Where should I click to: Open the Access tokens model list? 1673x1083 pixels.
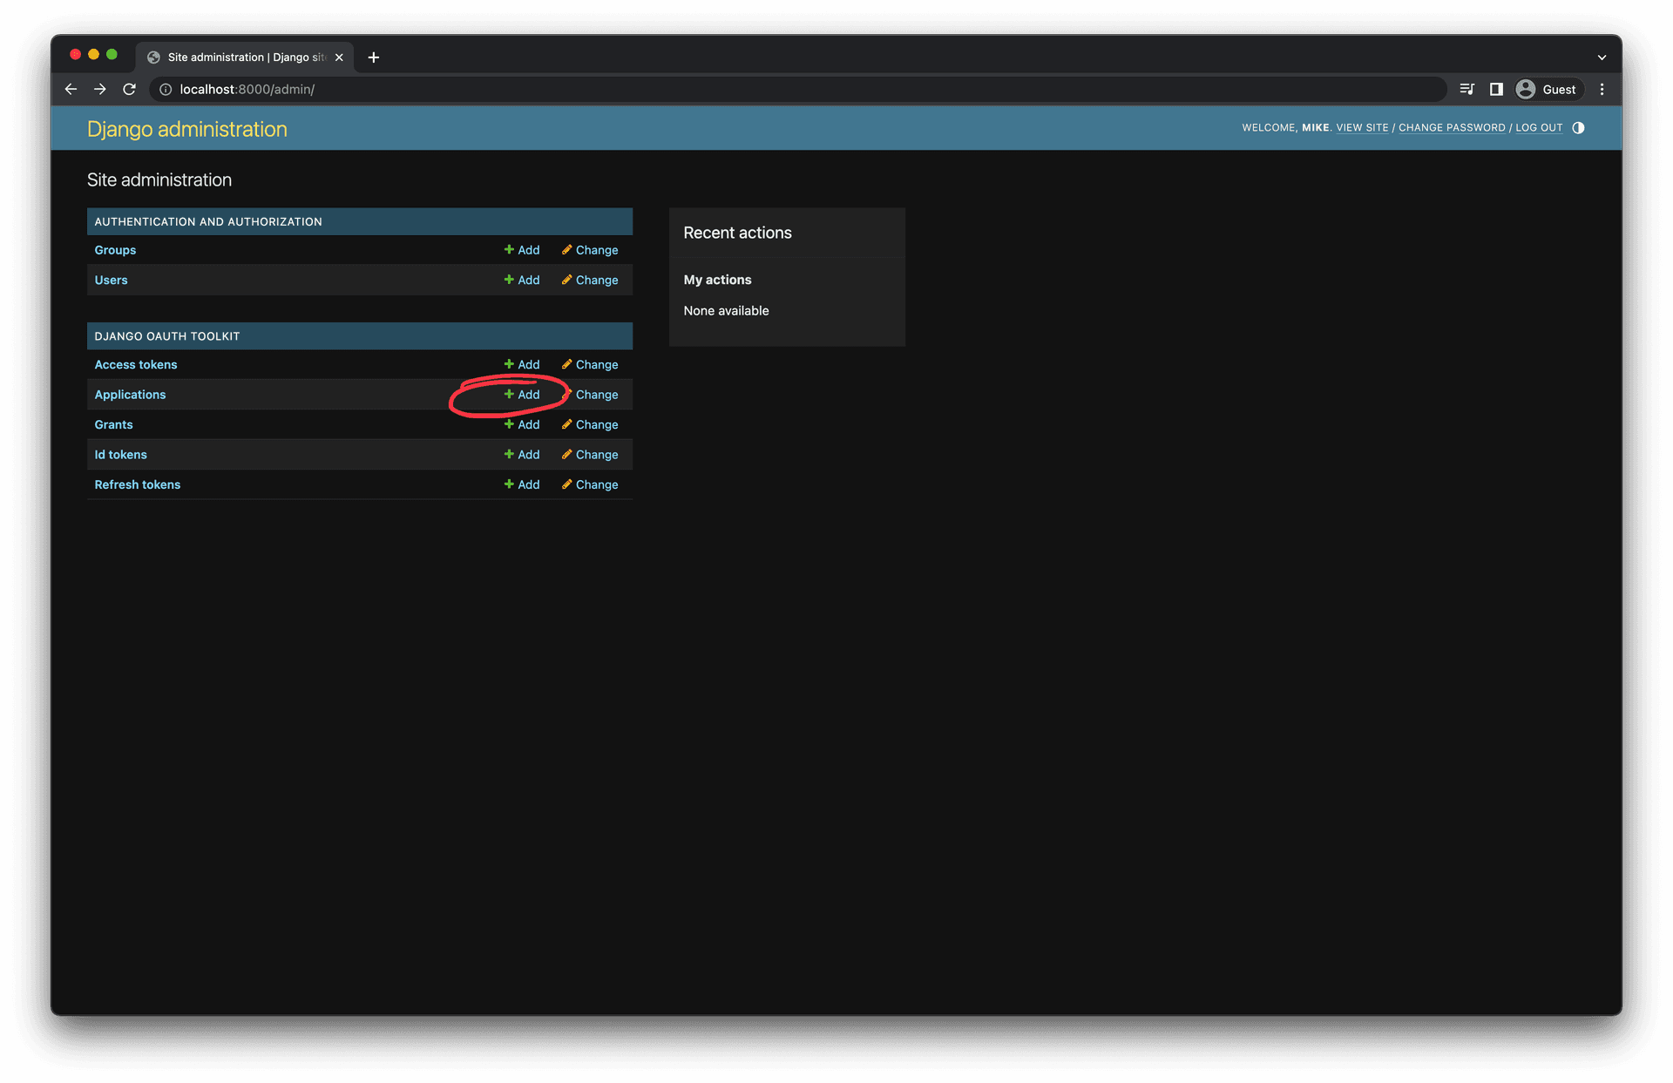[x=135, y=364]
